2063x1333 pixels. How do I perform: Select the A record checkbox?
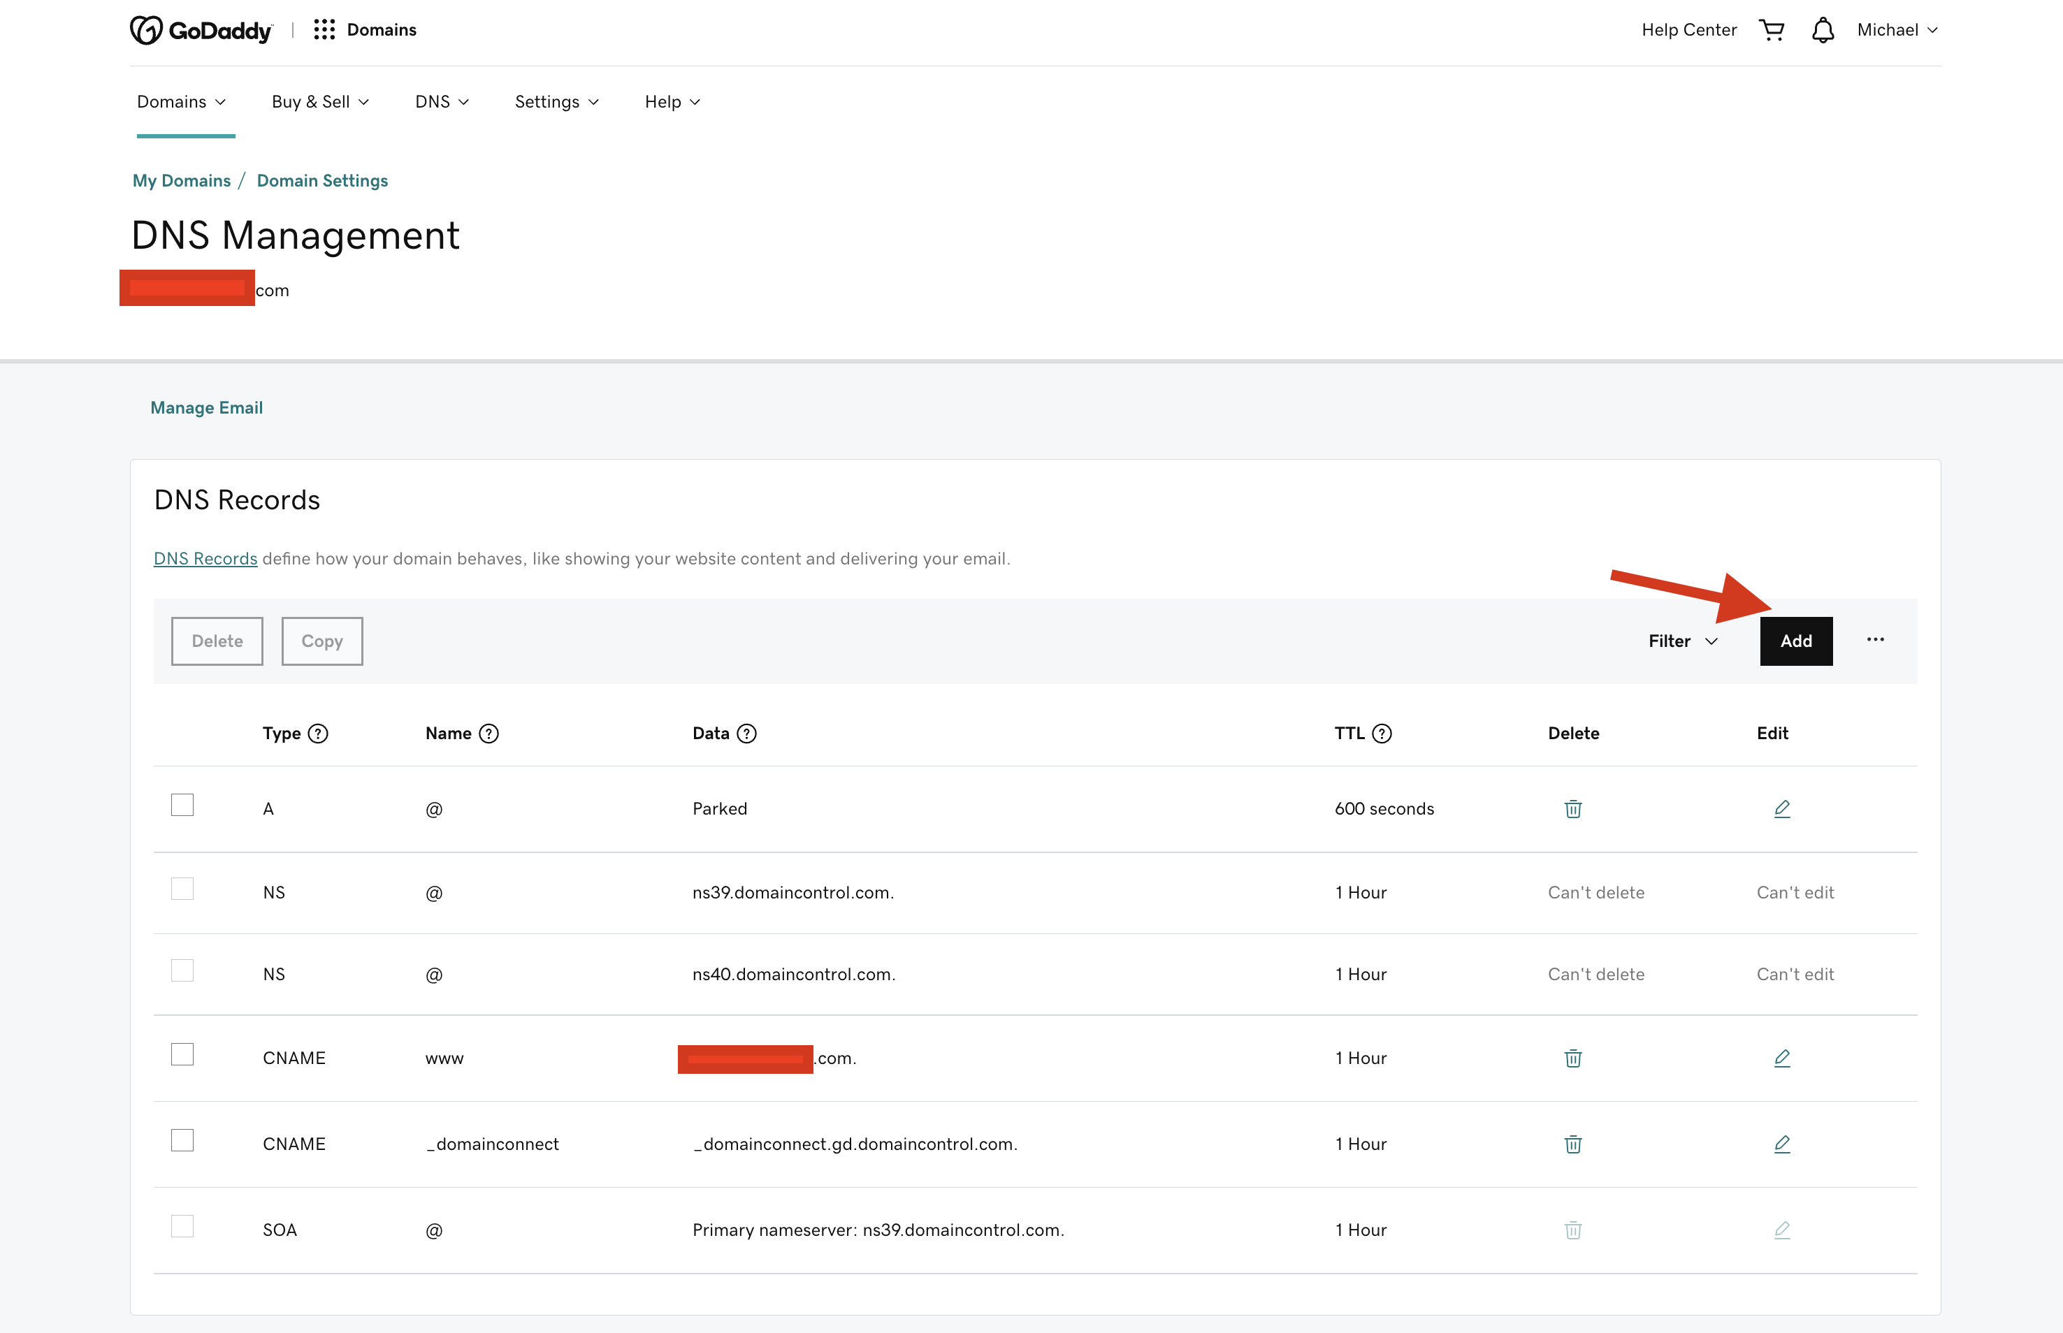pyautogui.click(x=182, y=805)
